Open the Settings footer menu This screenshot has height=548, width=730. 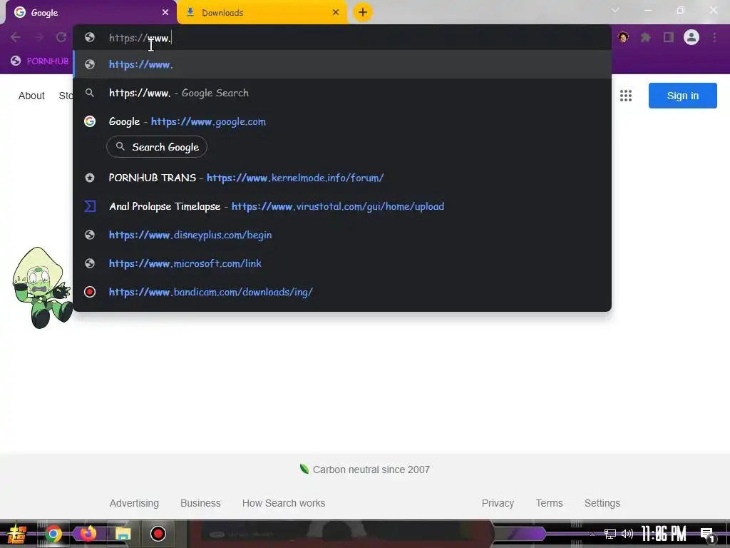click(602, 503)
